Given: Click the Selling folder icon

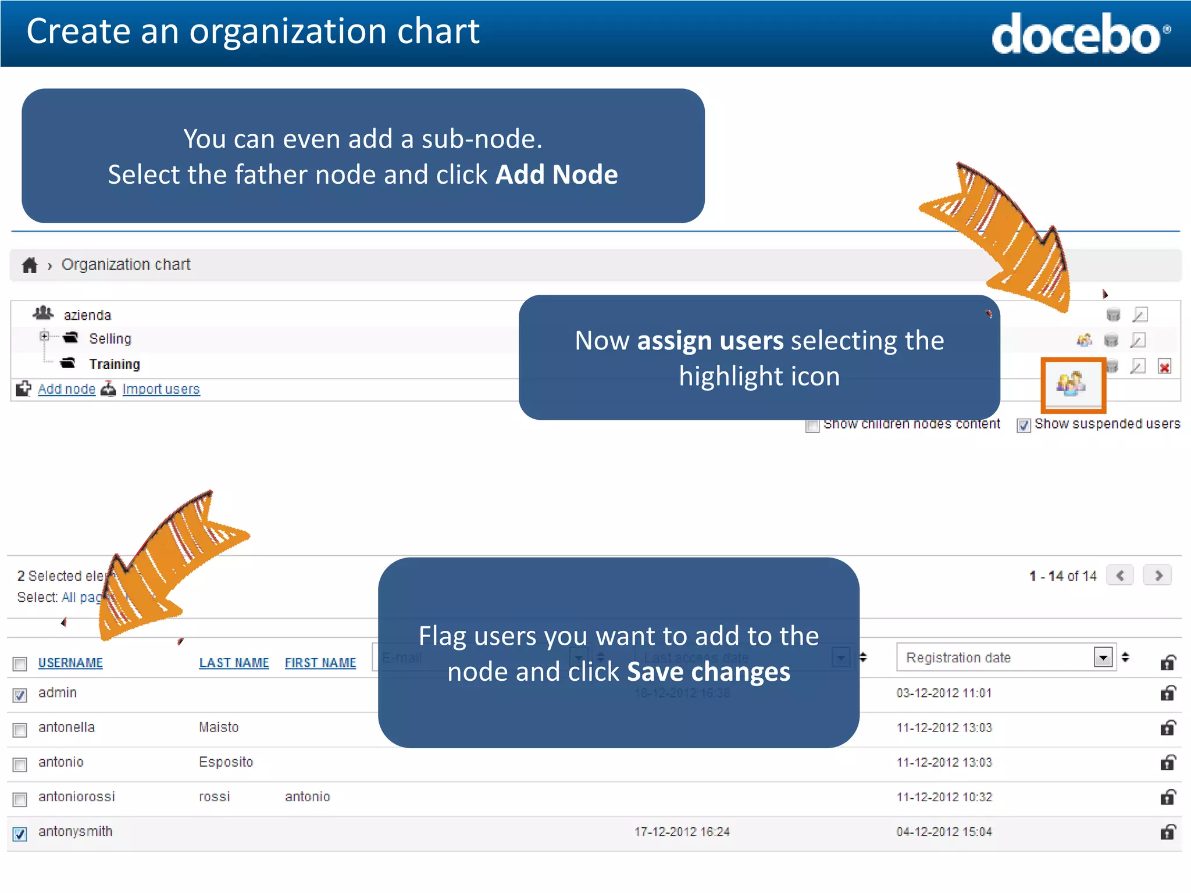Looking at the screenshot, I should coord(71,337).
